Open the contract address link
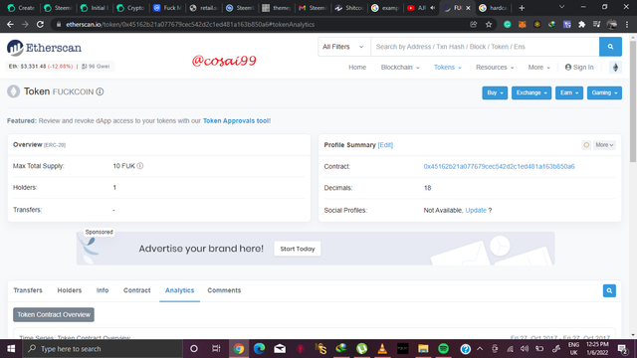 point(499,166)
